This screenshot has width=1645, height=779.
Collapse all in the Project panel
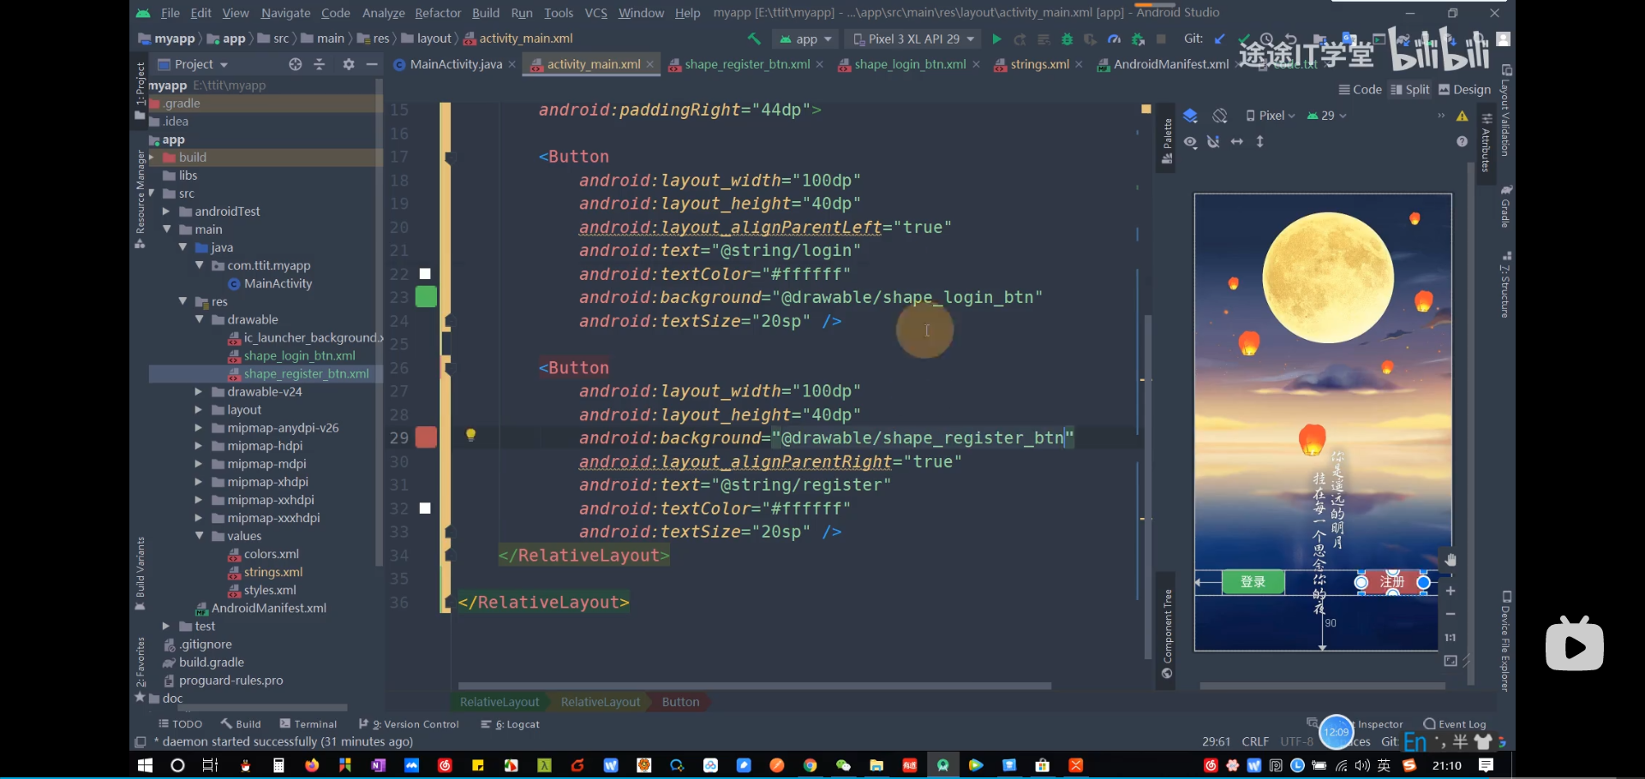coord(320,64)
